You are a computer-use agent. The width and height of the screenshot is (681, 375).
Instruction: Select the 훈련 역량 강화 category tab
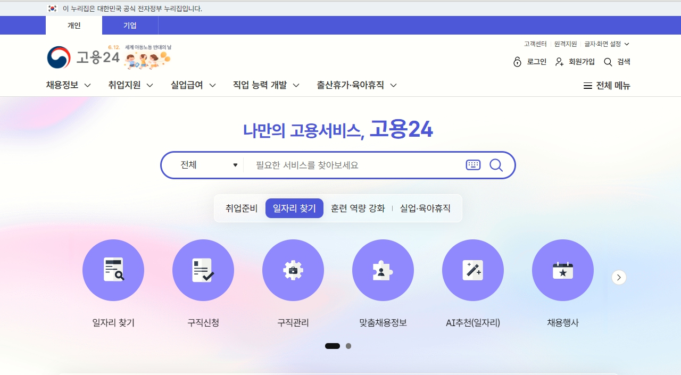[x=358, y=209]
